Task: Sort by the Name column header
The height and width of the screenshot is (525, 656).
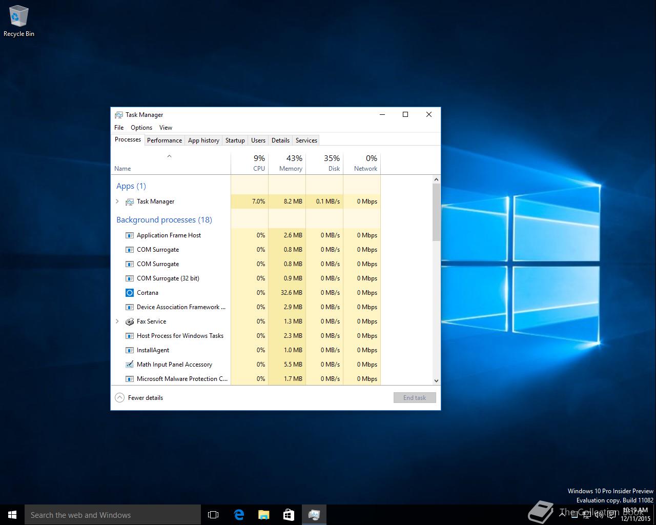Action: [171, 163]
